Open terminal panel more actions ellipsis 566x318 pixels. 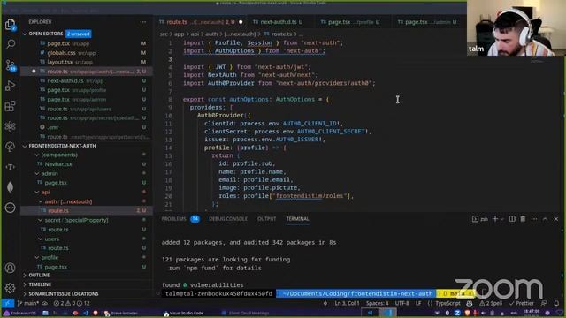534,219
